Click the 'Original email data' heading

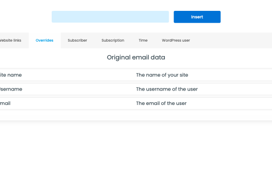tap(136, 57)
